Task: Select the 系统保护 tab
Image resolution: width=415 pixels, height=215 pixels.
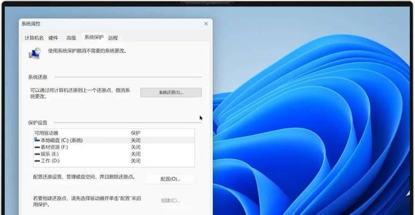Action: tap(94, 38)
